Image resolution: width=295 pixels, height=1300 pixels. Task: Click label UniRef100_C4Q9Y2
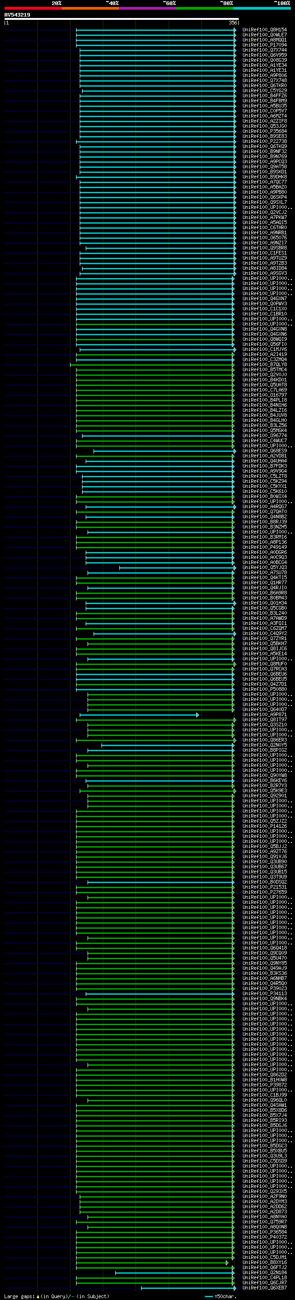pos(264,633)
